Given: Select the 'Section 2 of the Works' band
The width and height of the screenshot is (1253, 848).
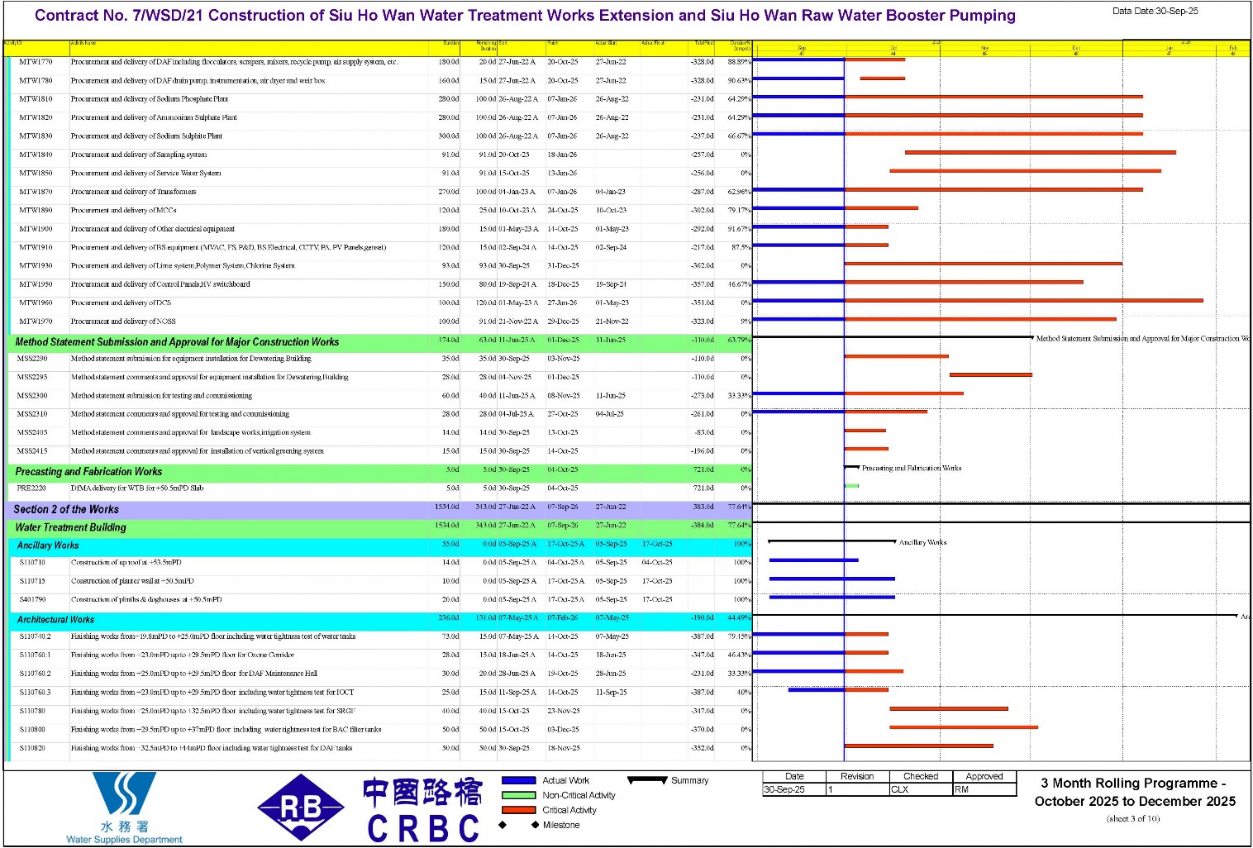Looking at the screenshot, I should [x=379, y=509].
